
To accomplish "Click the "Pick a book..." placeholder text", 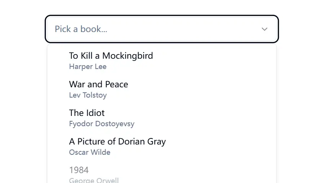I will pyautogui.click(x=81, y=29).
